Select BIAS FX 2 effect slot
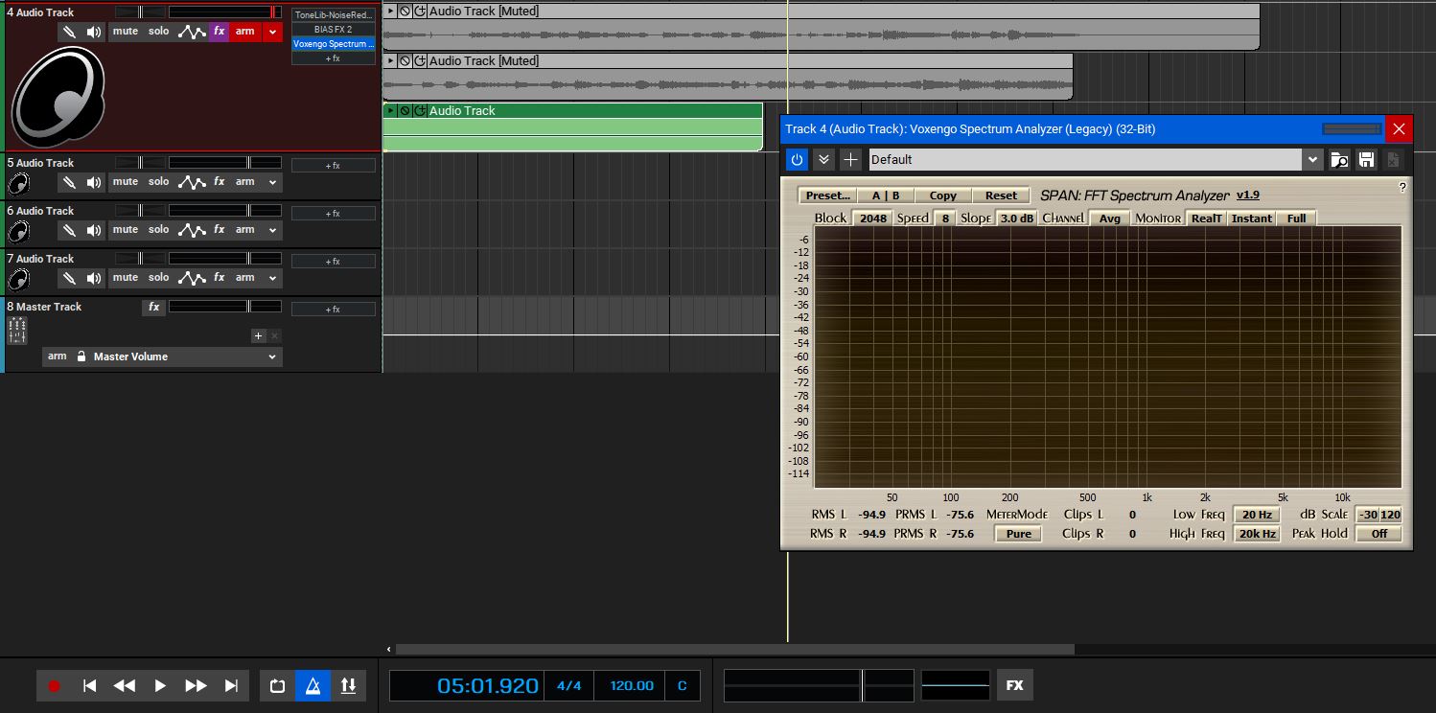 click(x=334, y=30)
